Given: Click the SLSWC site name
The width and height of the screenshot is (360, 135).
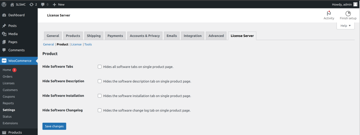Looking at the screenshot, I should [21, 4].
